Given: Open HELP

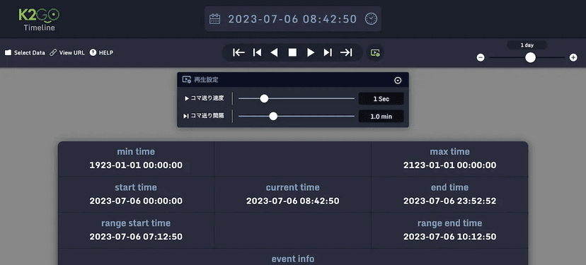Looking at the screenshot, I should click(101, 52).
